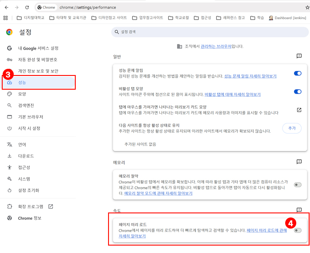This screenshot has height=253, width=310.
Task: Open the 학습 bookmark folder
Action: pos(257,18)
